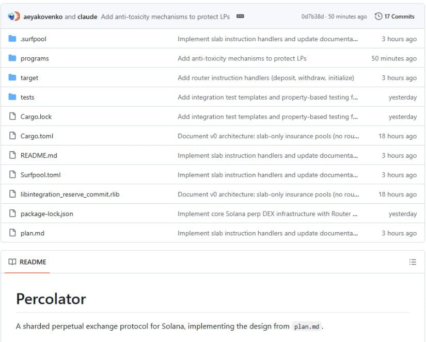The image size is (426, 342).
Task: Click the tests folder icon
Action: (12, 97)
